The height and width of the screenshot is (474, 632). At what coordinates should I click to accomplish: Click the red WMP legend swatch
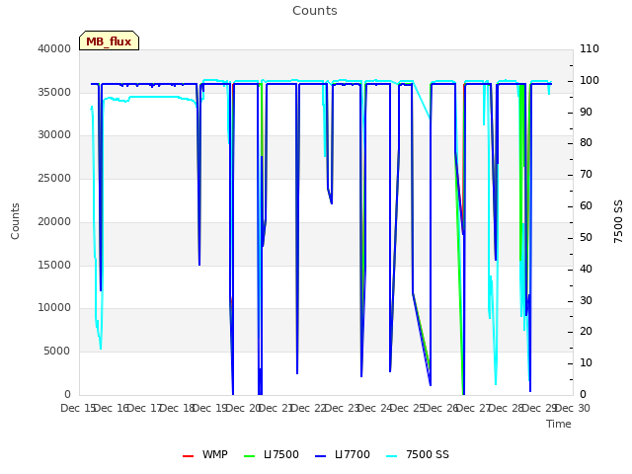pyautogui.click(x=188, y=456)
